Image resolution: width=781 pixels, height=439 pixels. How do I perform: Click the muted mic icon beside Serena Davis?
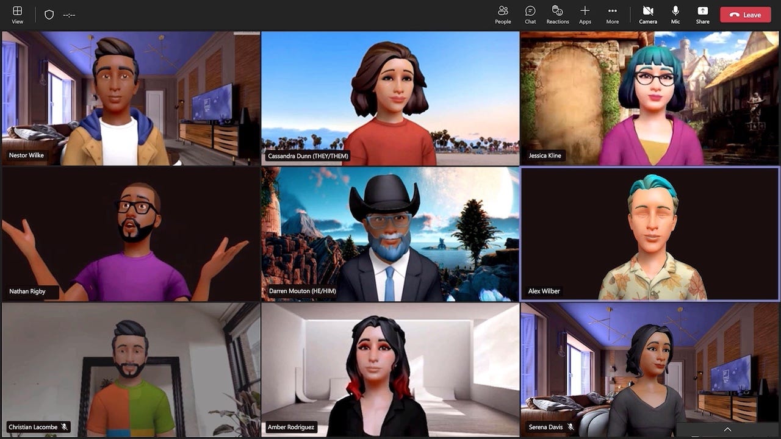570,427
